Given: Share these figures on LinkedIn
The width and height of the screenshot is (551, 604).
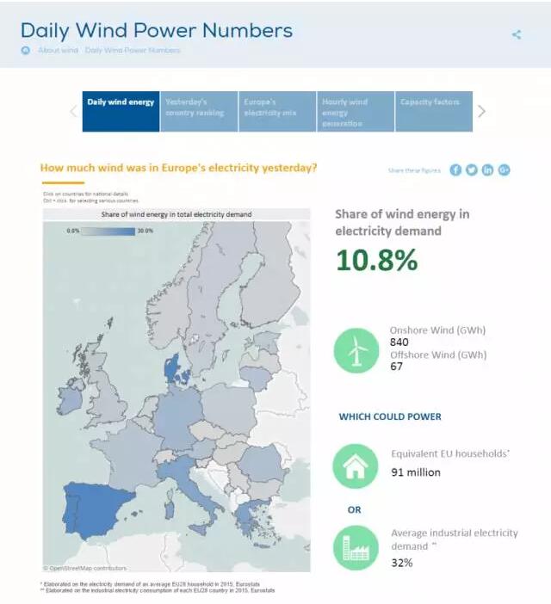Looking at the screenshot, I should [x=488, y=169].
